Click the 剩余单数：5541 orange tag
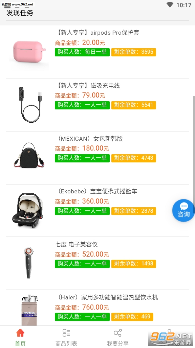This screenshot has width=195, height=348. (x=133, y=105)
